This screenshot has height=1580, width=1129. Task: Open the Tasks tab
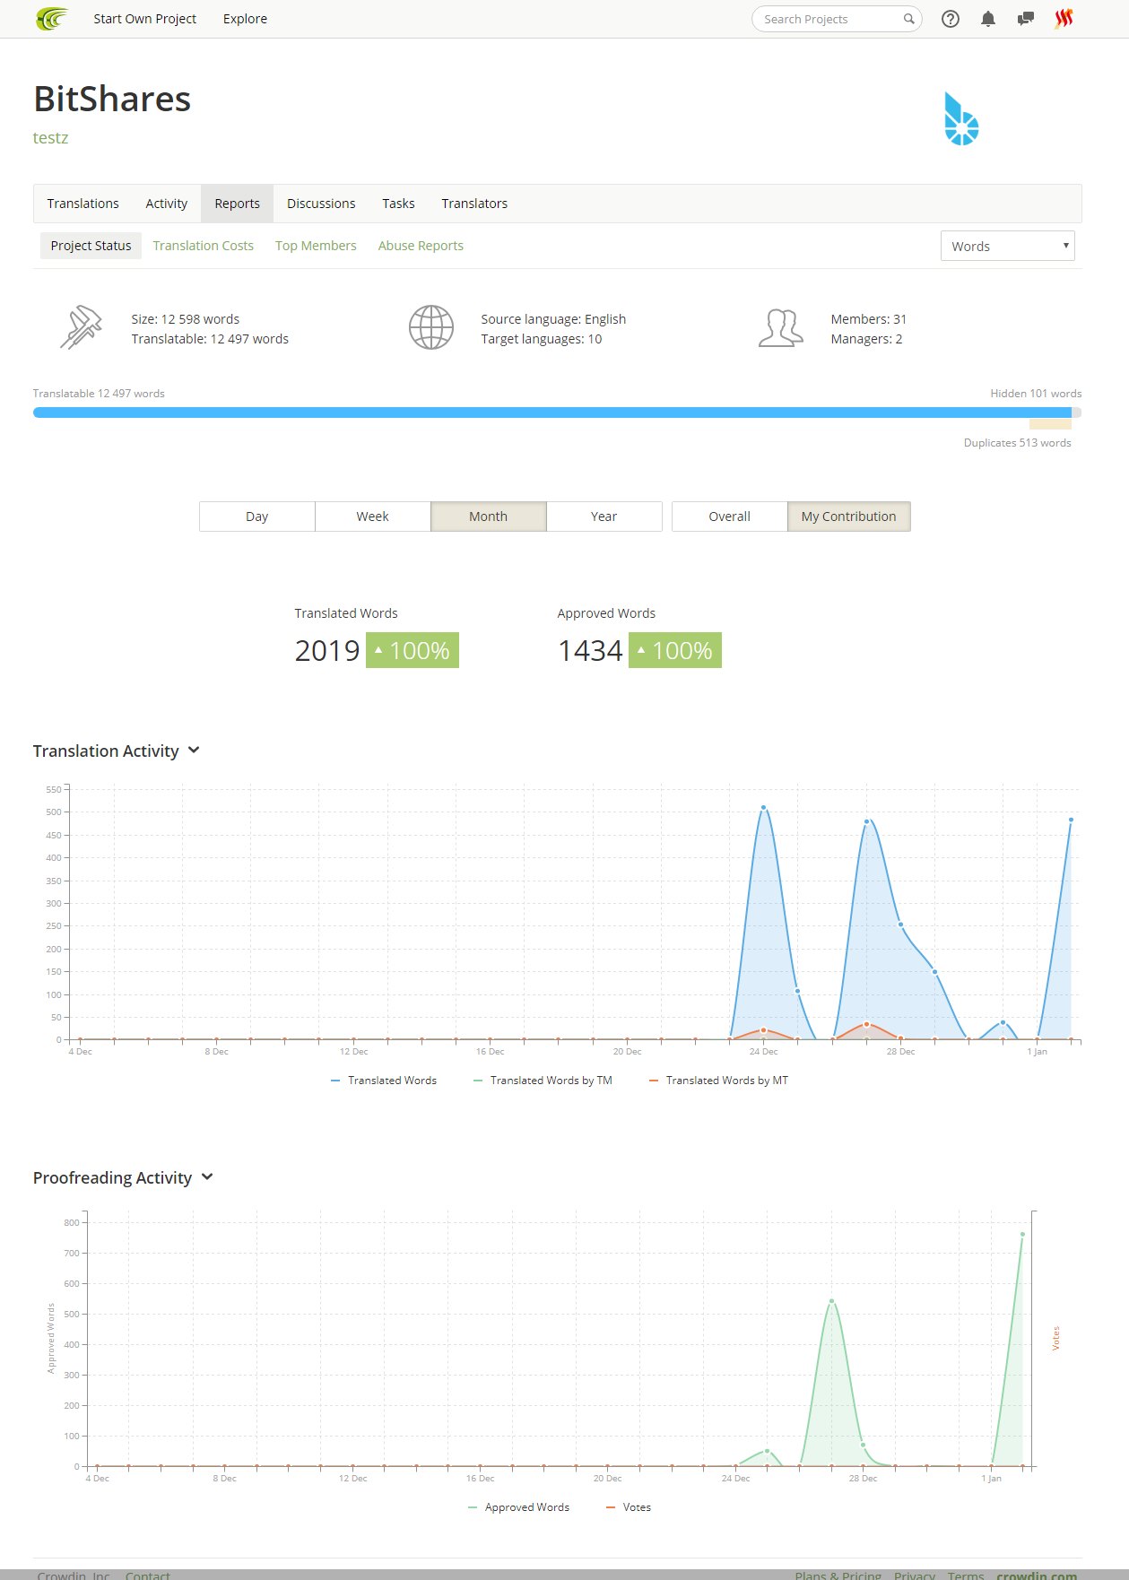(x=398, y=204)
